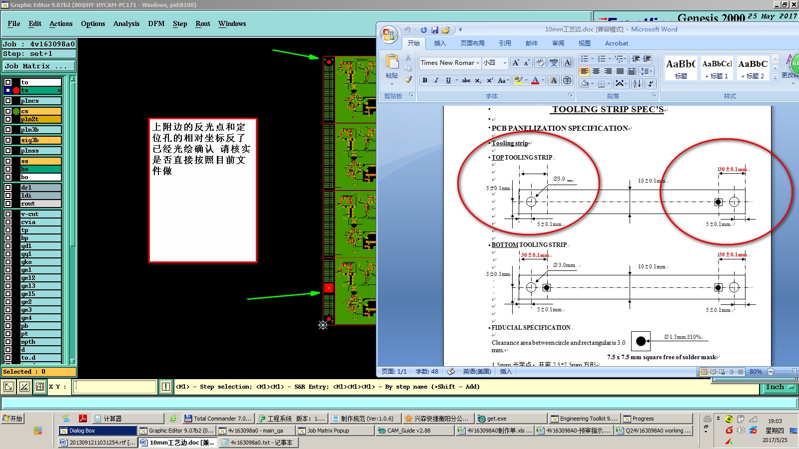
Task: Switch to the 页面布局 ribbon tab
Action: pos(473,43)
